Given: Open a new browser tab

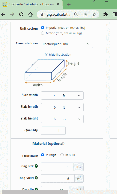Looking at the screenshot, I should click(x=69, y=4).
